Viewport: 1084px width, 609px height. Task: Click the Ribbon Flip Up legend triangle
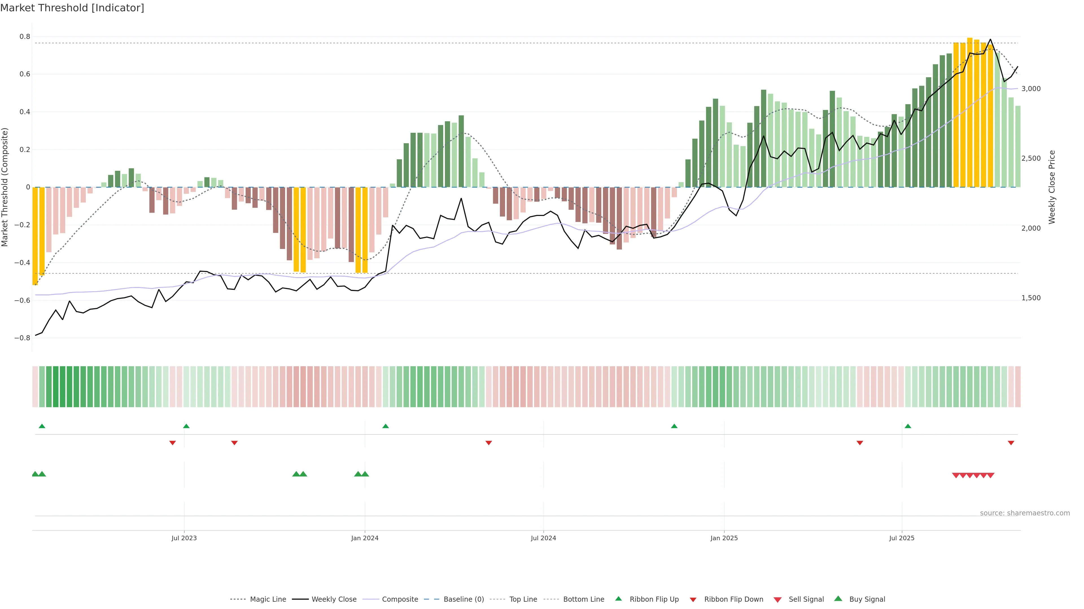pyautogui.click(x=618, y=599)
